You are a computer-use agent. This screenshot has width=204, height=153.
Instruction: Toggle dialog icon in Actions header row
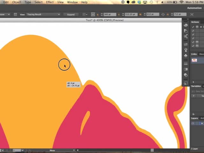[x=197, y=27]
